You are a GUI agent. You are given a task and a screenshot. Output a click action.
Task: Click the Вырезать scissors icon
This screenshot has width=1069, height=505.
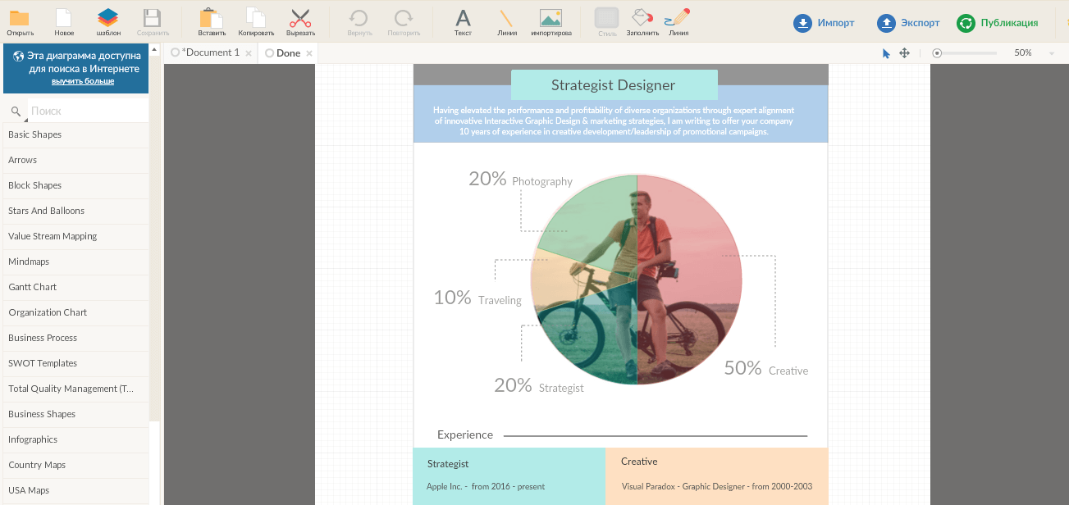coord(300,20)
